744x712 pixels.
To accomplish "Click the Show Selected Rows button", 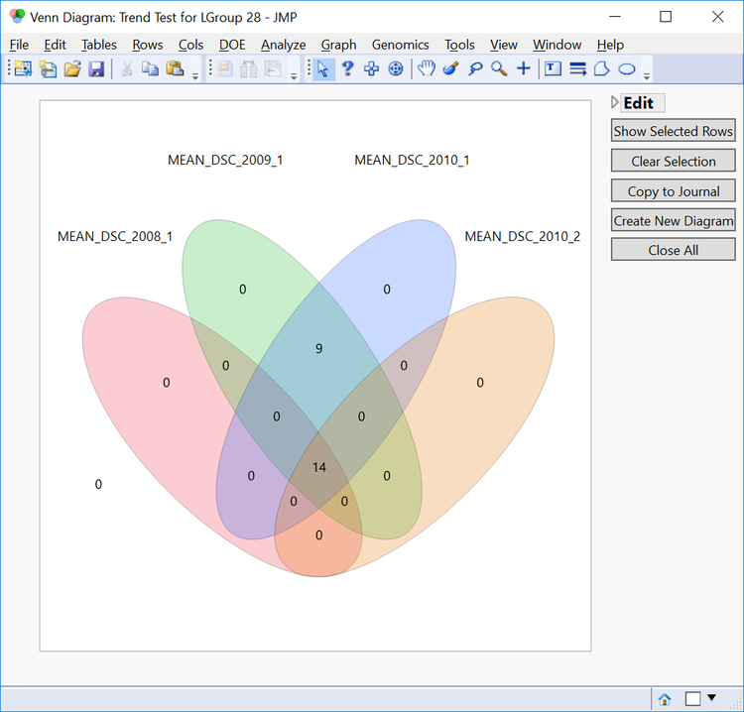I will click(x=673, y=131).
